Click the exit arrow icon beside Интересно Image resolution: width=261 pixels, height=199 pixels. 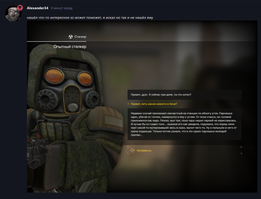(133, 151)
